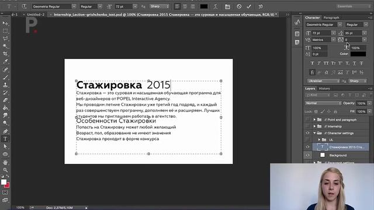Toggle Underline style in Character panel
Image resolution: width=374 pixels, height=210 pixels.
pyautogui.click(x=355, y=63)
